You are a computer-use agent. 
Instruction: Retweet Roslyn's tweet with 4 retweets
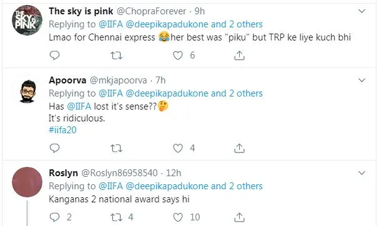point(116,217)
